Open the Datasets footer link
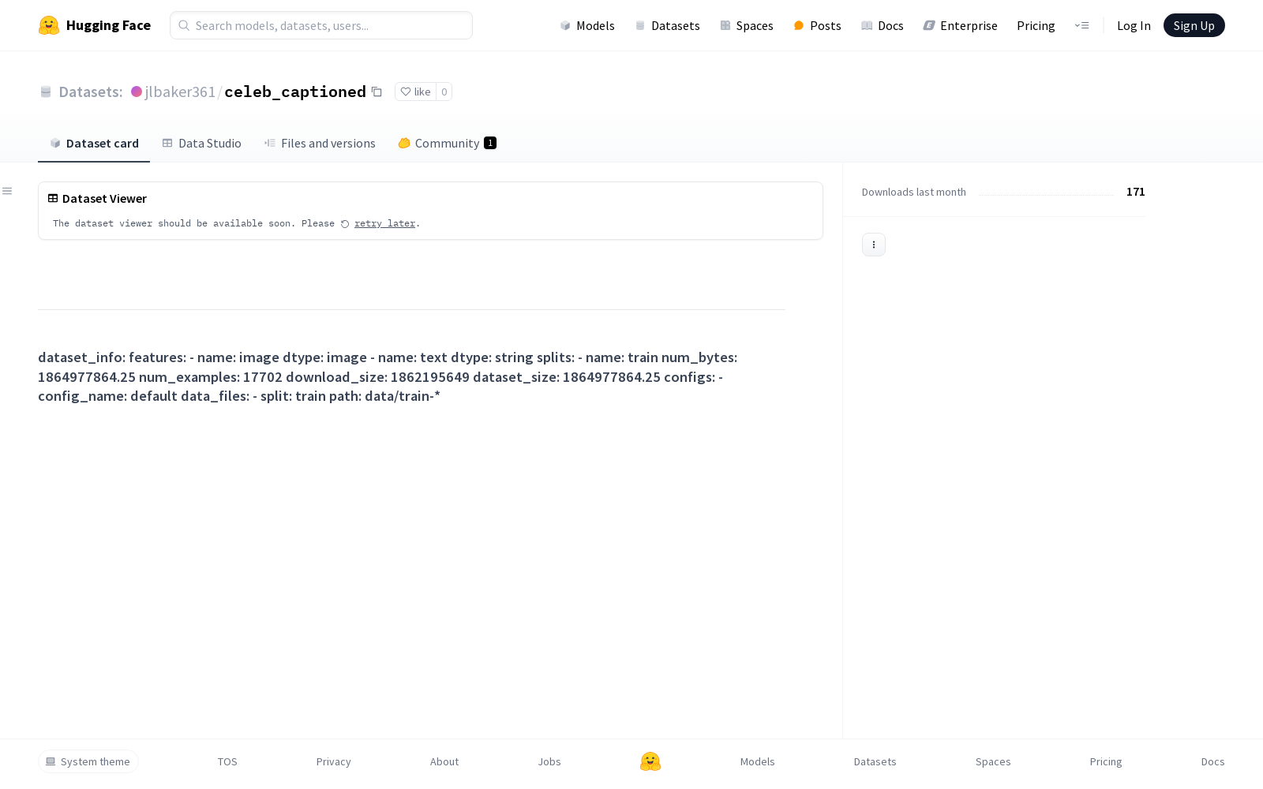1263x789 pixels. coord(875,761)
